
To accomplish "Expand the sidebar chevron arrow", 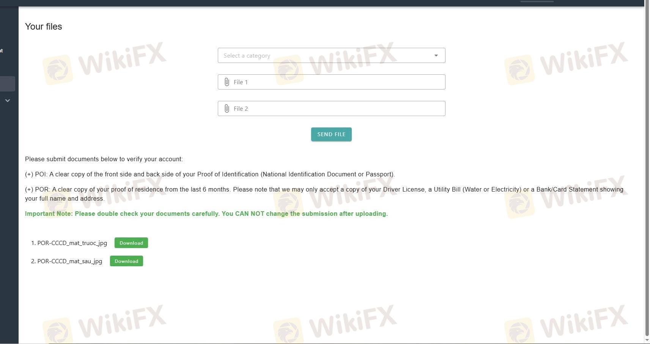I will 8,101.
